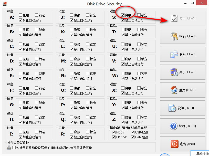
Task: Click 退出 (Alt+X) to exit the program
Action: [x=182, y=144]
